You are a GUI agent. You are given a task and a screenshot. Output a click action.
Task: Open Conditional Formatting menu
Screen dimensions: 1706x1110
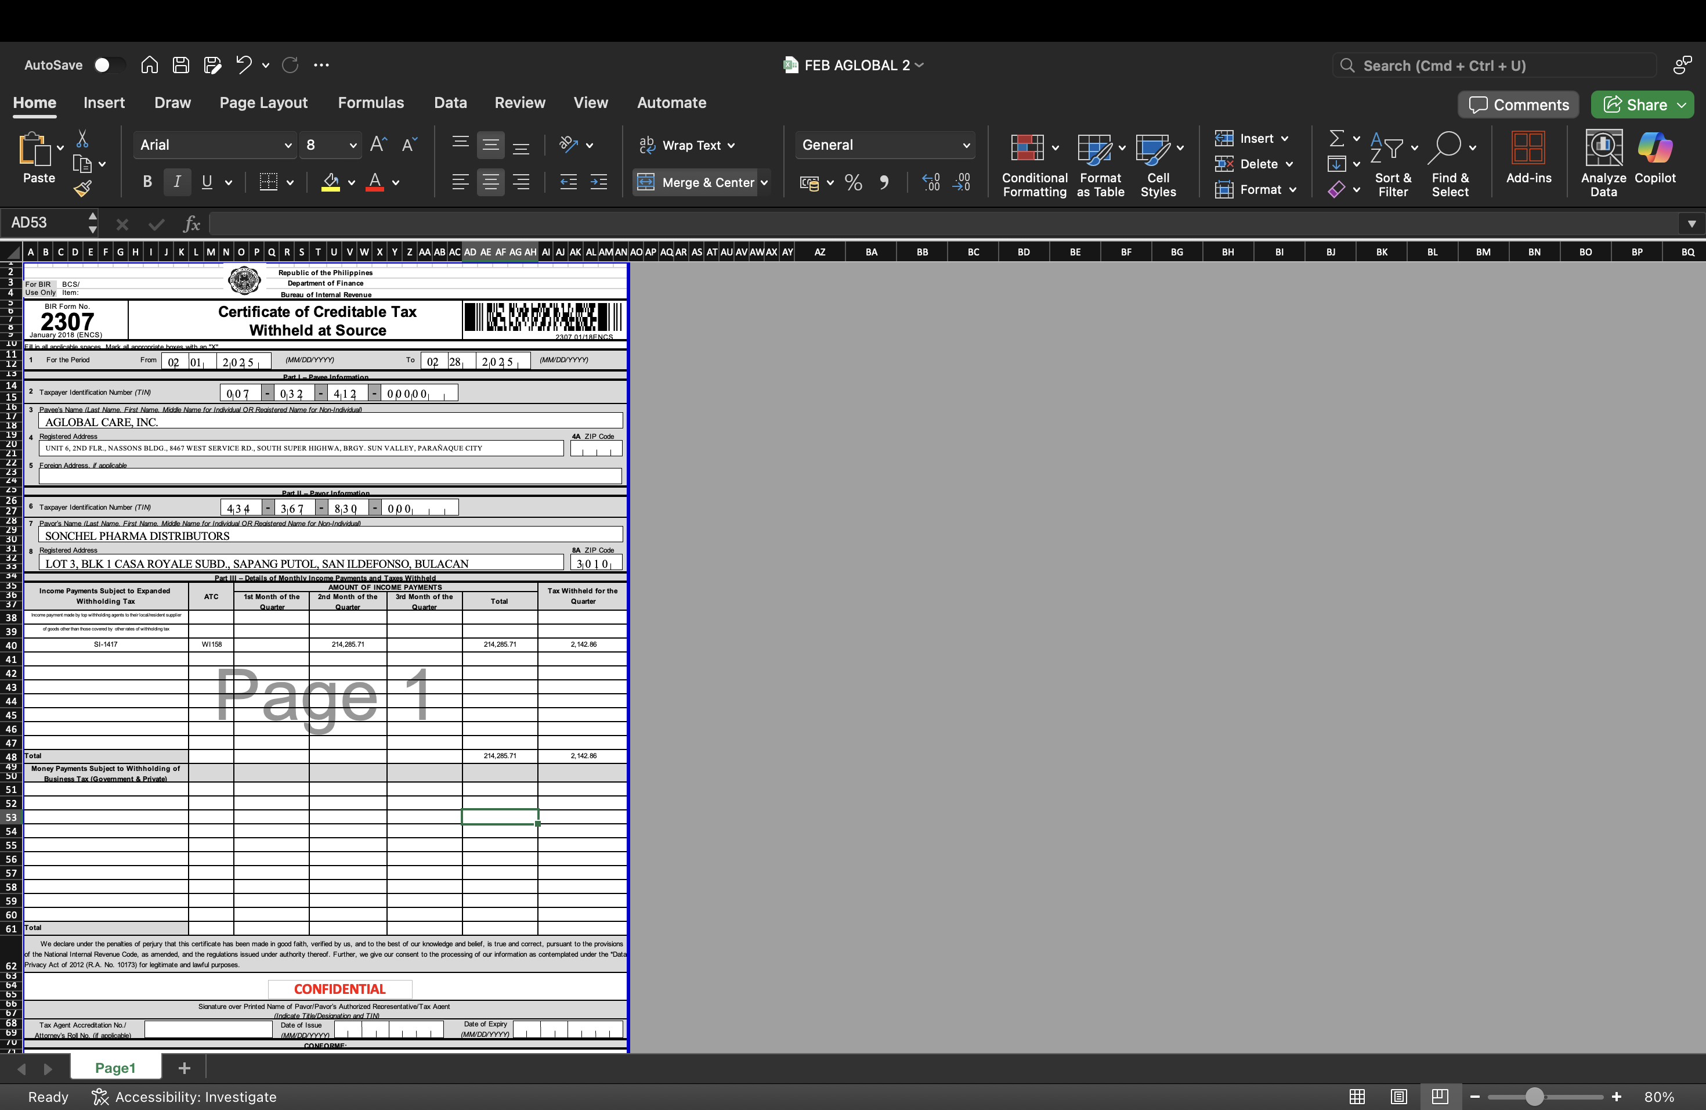point(1035,164)
